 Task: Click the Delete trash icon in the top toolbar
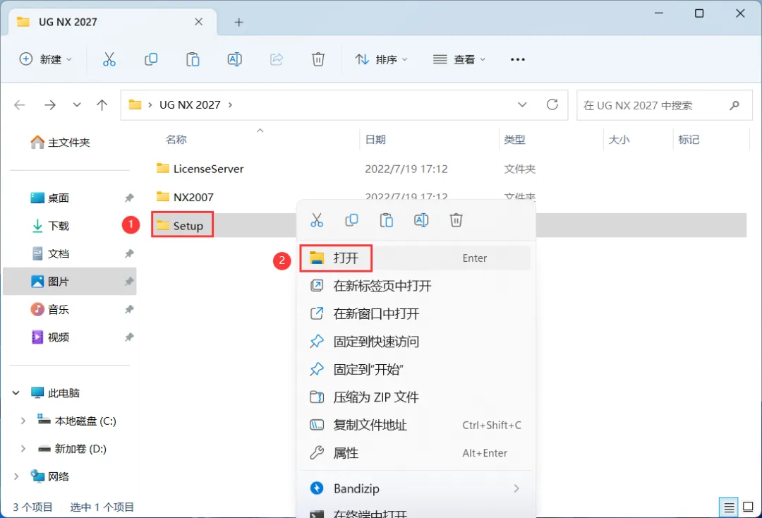317,59
